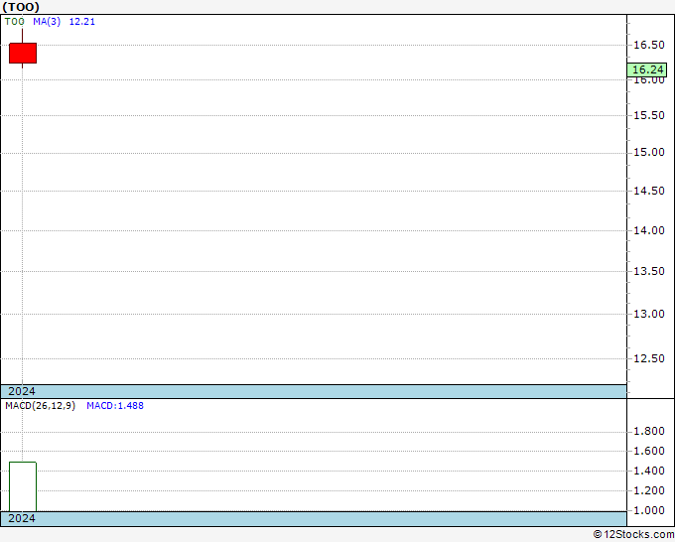Screen dimensions: 675x542
Task: Open the 12Stocks.com copyright link
Action: [x=633, y=534]
